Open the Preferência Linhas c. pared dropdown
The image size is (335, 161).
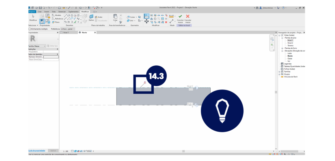[68, 29]
